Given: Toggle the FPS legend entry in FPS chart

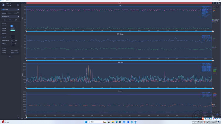Looking at the screenshot, I should tap(214, 19).
